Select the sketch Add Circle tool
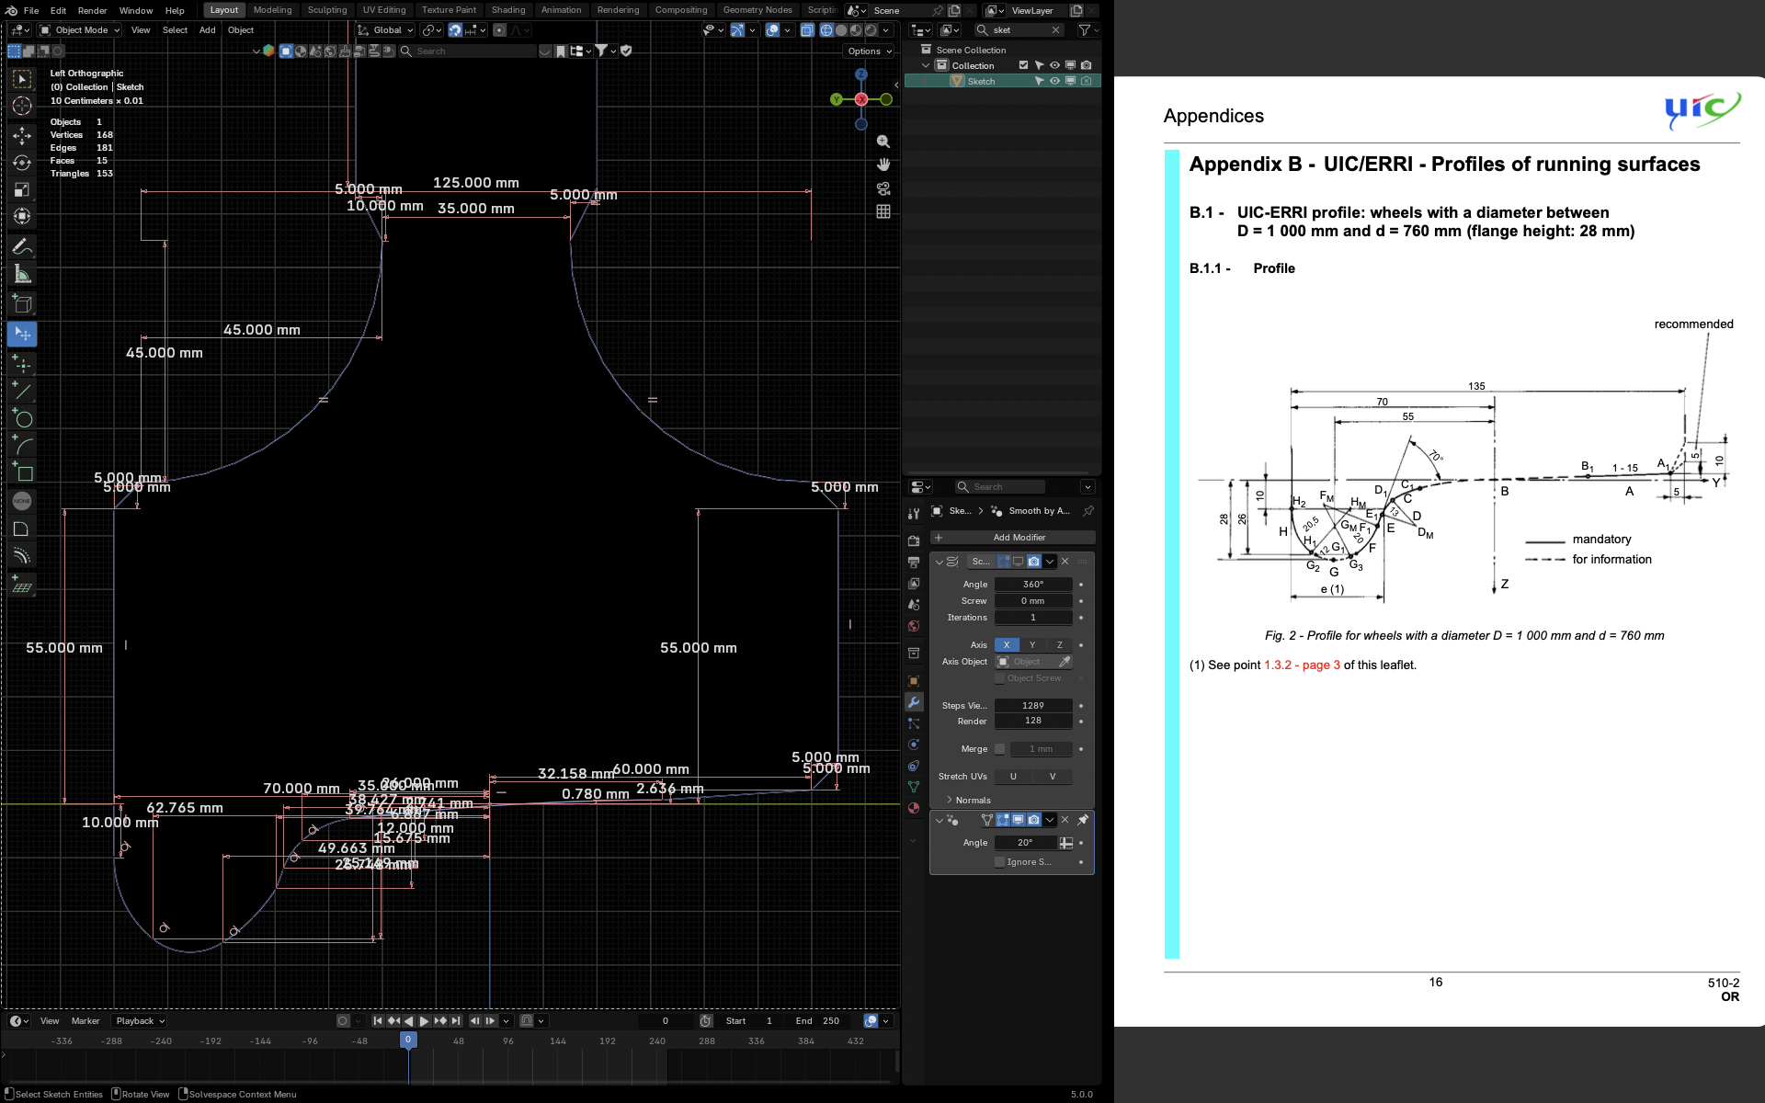1765x1103 pixels. (x=22, y=418)
